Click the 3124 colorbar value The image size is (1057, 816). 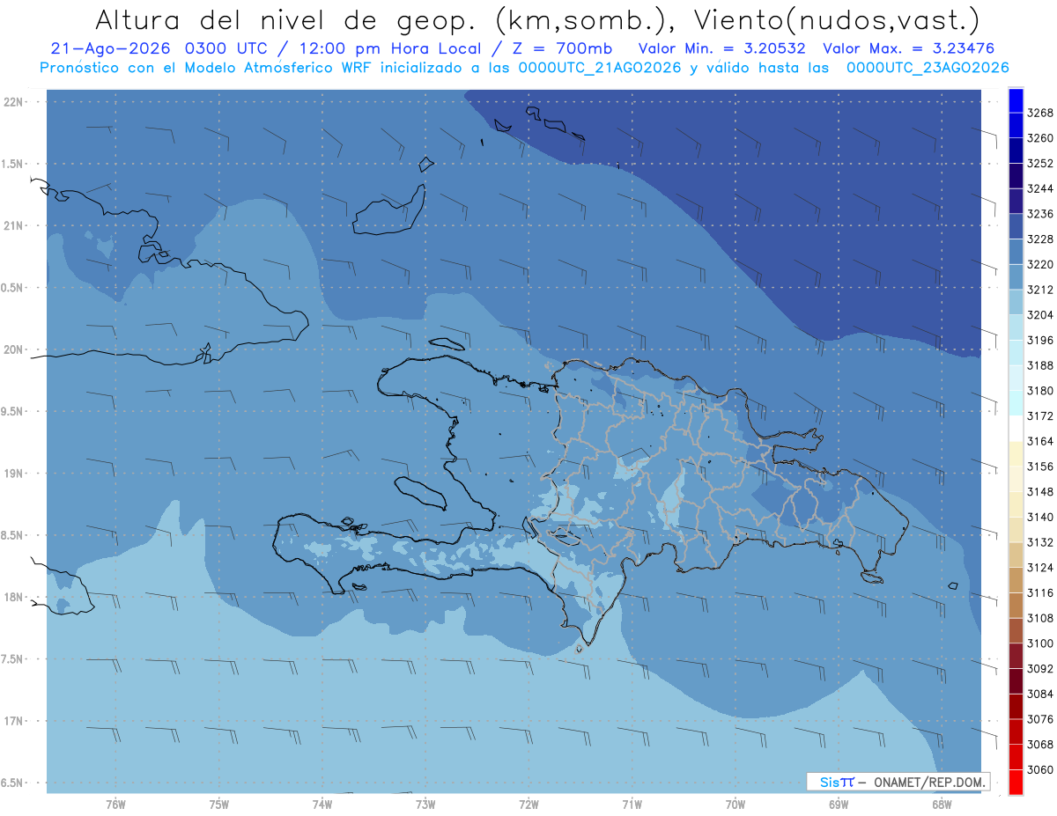(1040, 567)
